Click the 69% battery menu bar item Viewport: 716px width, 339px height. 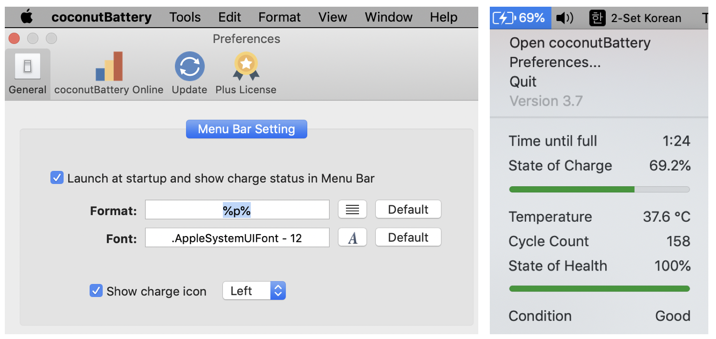(x=520, y=18)
